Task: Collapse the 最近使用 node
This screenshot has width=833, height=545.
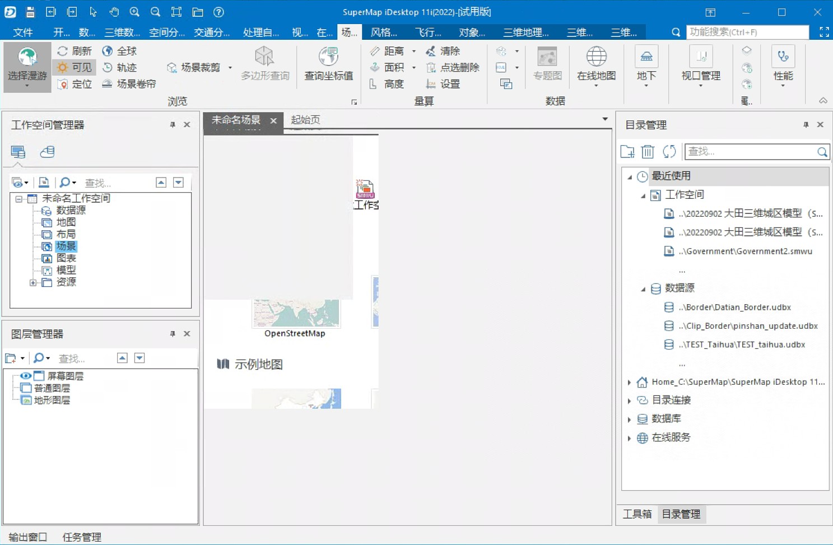Action: pos(630,176)
